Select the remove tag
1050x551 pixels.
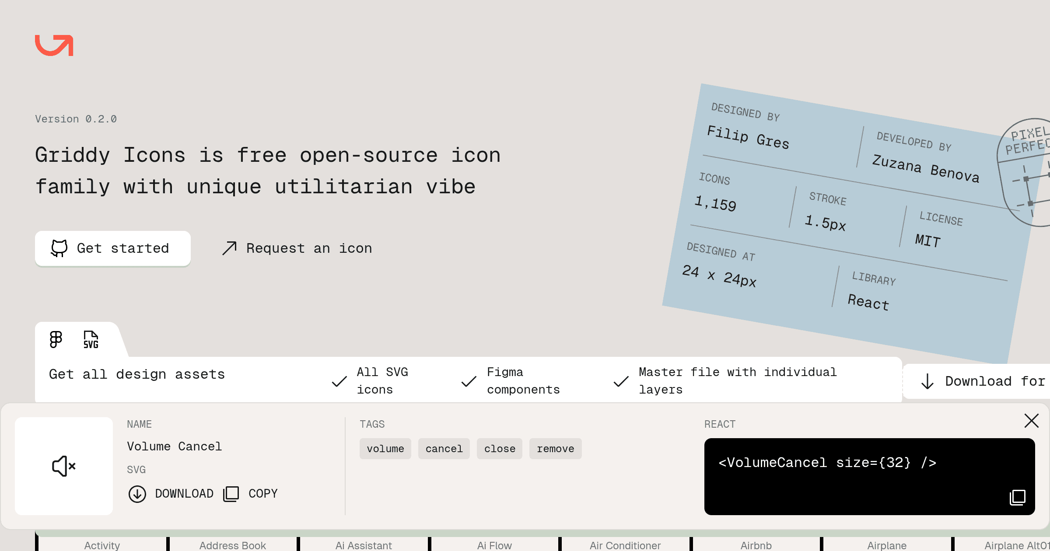(x=556, y=449)
